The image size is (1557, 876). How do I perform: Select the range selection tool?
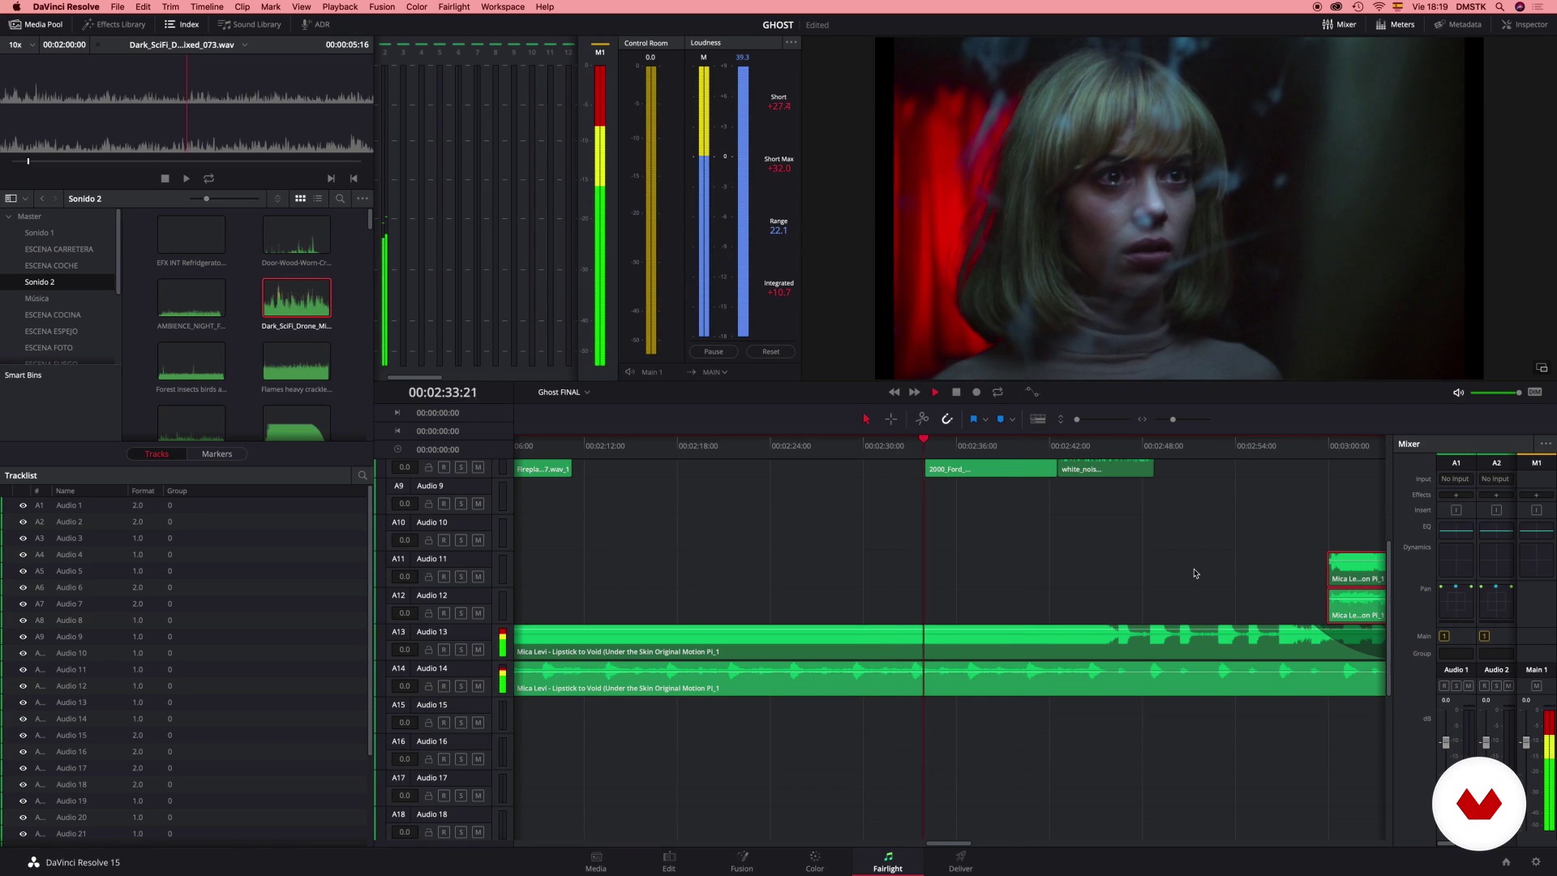click(x=891, y=419)
